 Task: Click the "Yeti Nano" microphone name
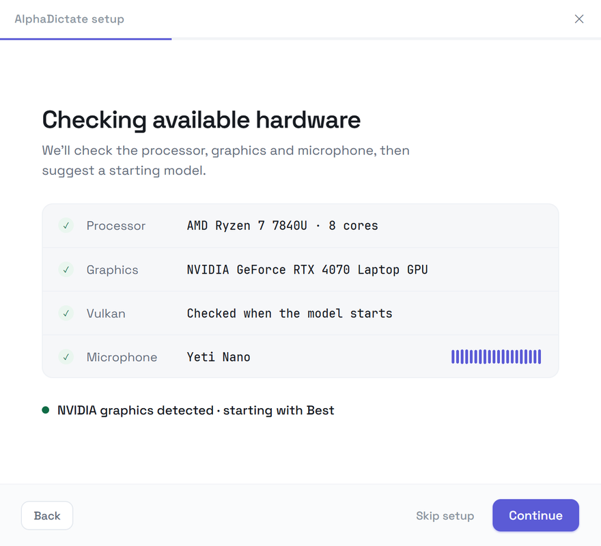tap(219, 357)
